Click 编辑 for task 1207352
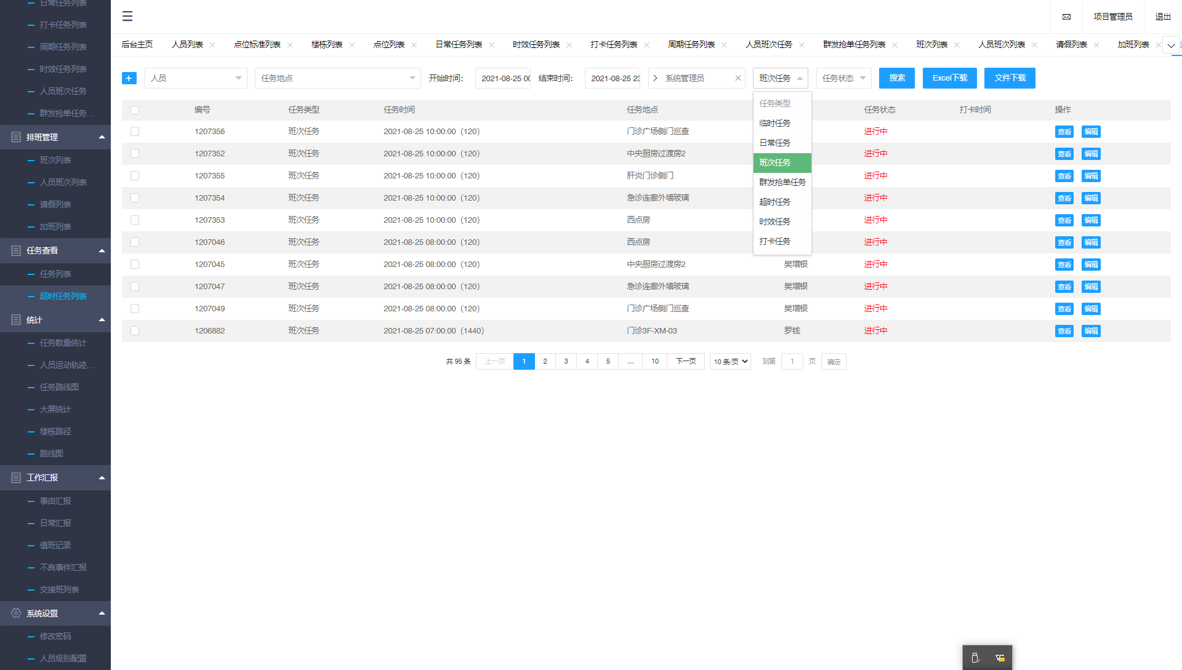Screen dimensions: 1182x670 [x=1092, y=154]
